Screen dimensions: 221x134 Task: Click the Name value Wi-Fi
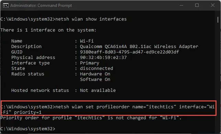click(x=87, y=41)
